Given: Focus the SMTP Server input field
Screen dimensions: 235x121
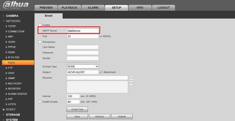Looking at the screenshot, I should point(83,31).
